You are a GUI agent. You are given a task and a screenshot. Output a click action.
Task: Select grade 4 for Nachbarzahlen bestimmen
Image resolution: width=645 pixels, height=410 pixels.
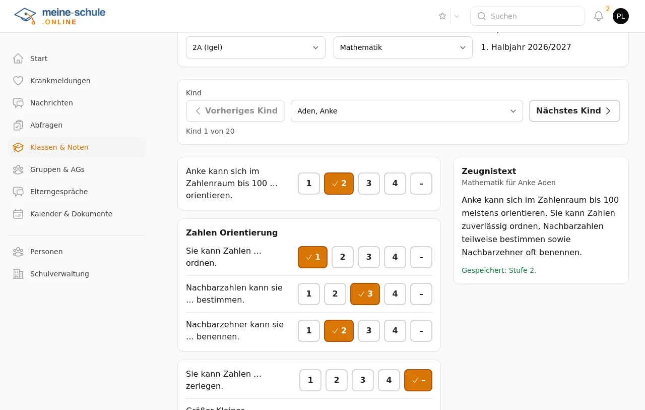395,294
